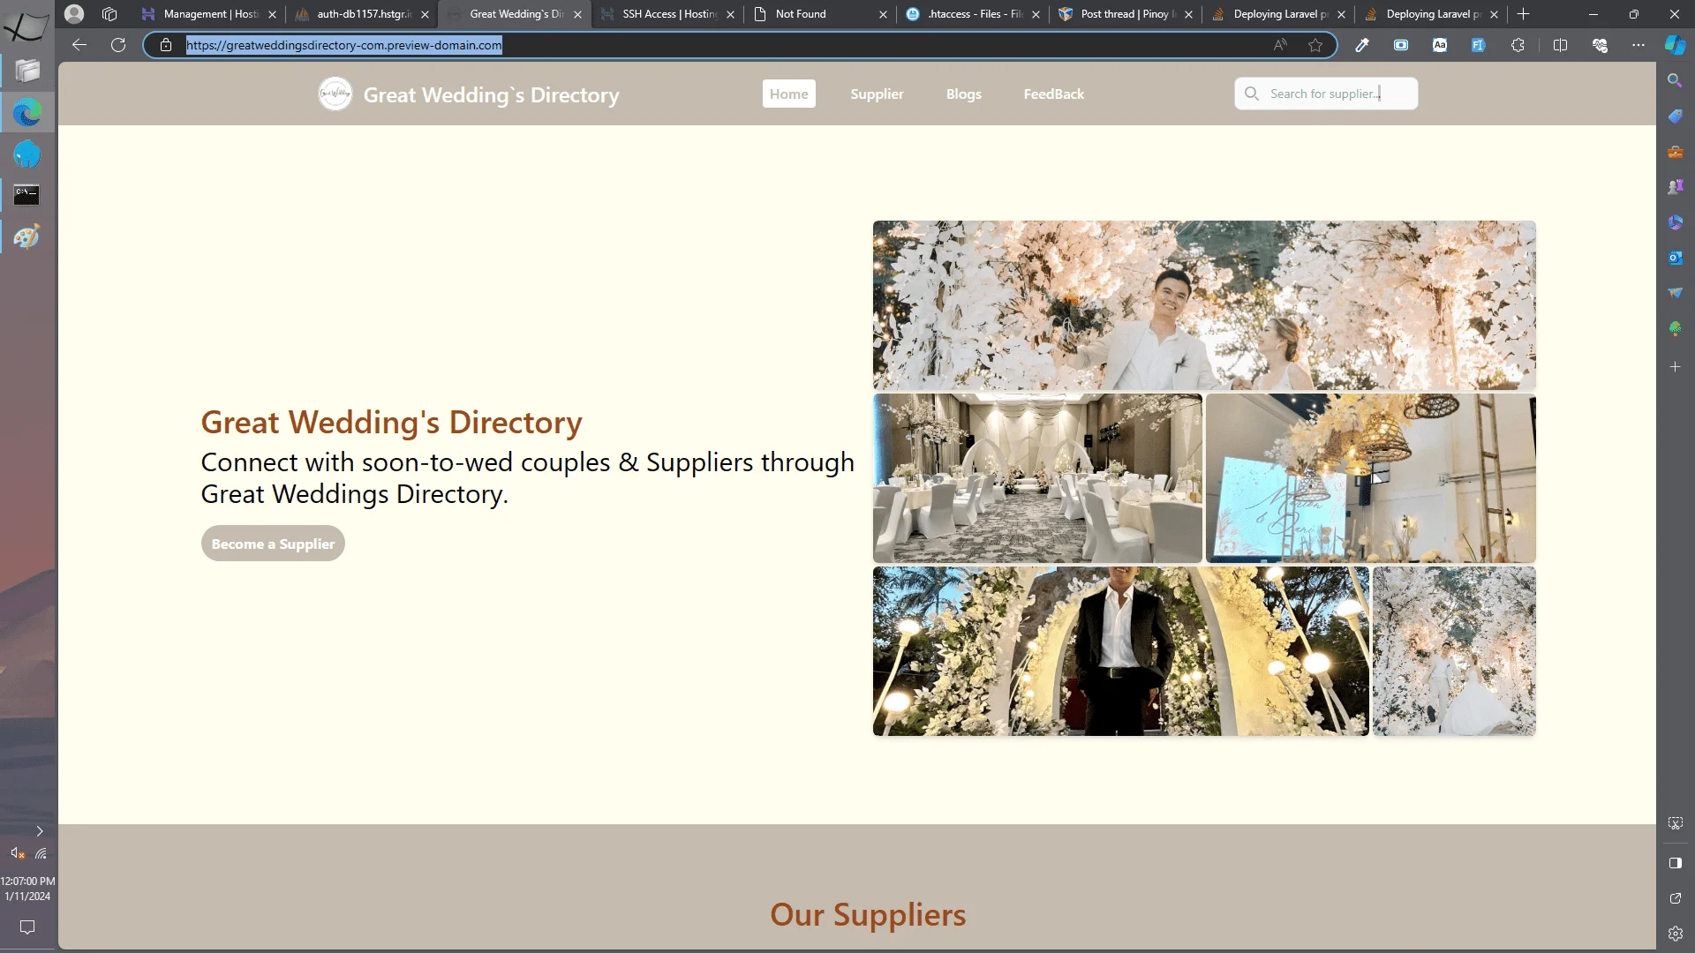
Task: Focus the Search for supplier field
Action: pyautogui.click(x=1326, y=94)
